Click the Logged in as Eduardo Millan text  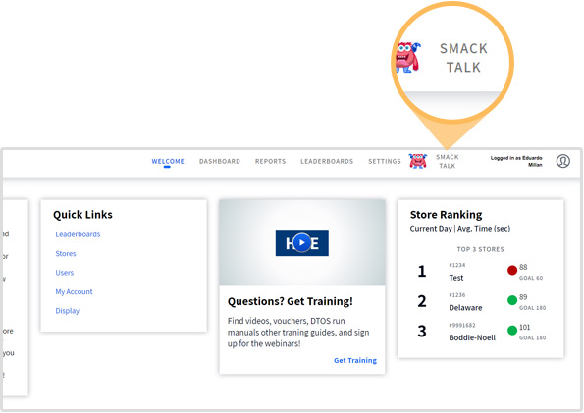tap(516, 161)
